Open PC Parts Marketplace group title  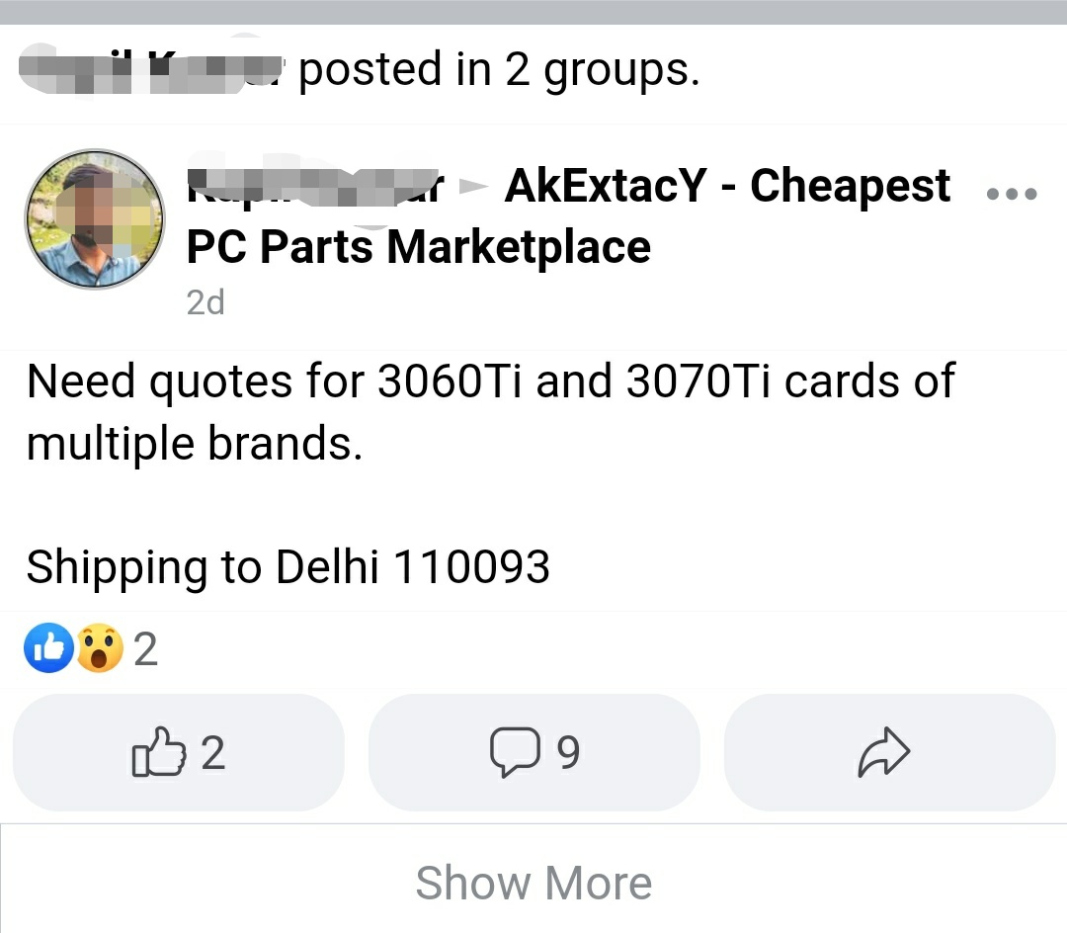click(419, 246)
